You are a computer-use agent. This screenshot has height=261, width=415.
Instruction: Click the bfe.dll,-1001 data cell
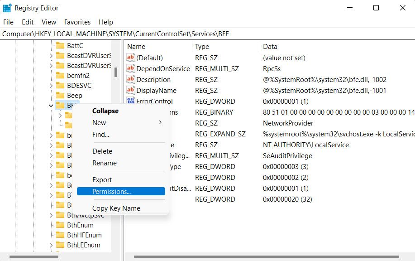point(324,90)
